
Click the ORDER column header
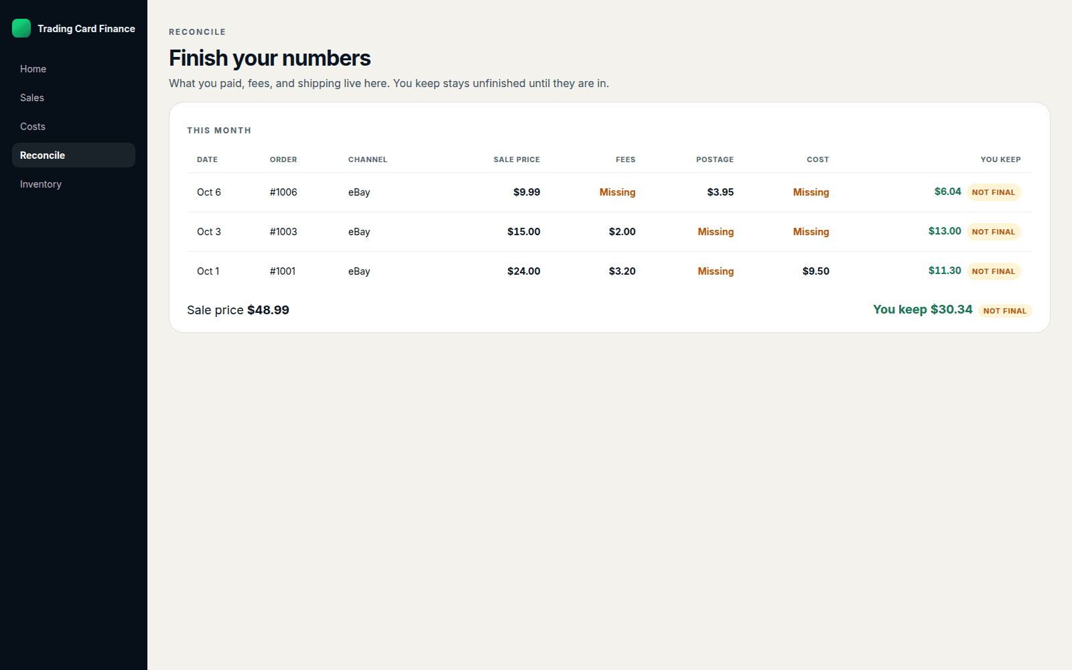pos(283,159)
